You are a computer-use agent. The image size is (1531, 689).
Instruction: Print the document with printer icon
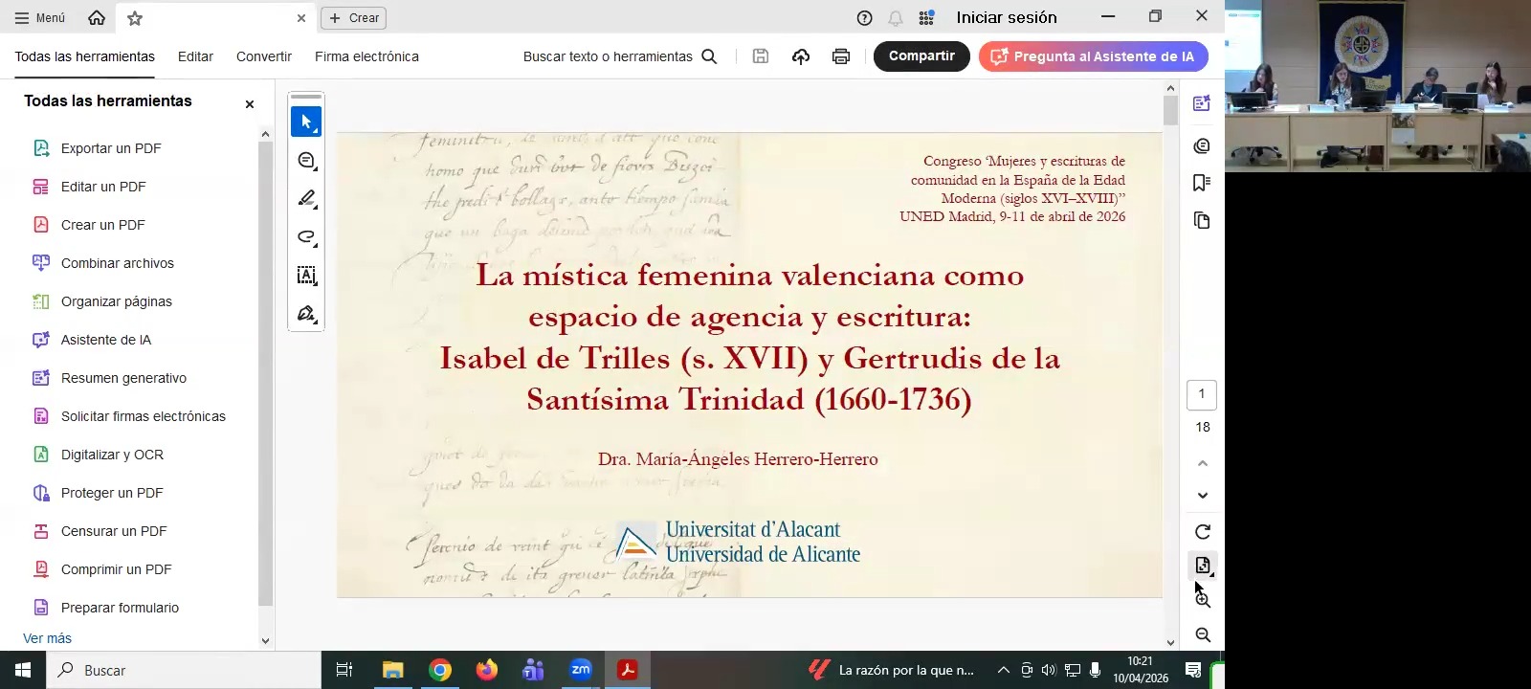[x=841, y=56]
